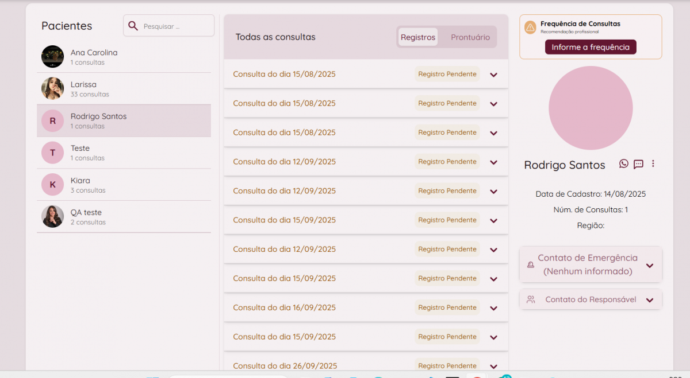Image resolution: width=690 pixels, height=378 pixels.
Task: Select the Registros tab
Action: tap(418, 37)
